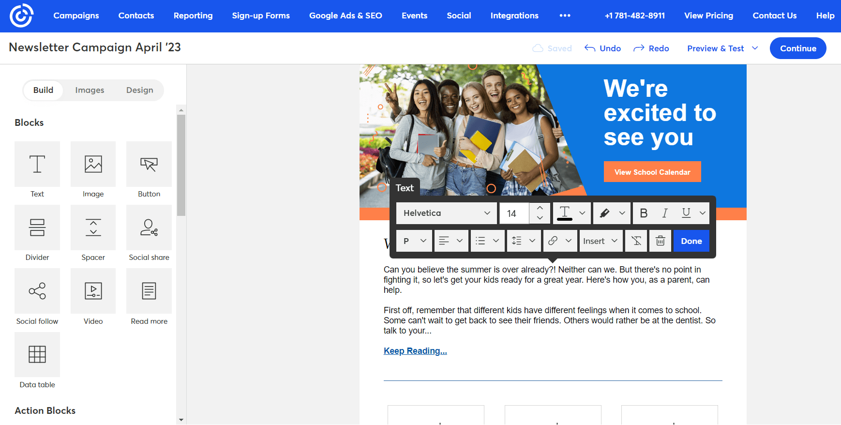Click the font size 14 field
841x425 pixels.
514,213
